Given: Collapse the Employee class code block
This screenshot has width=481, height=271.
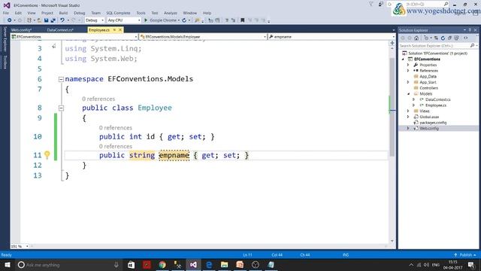Looking at the screenshot, I should 61,108.
